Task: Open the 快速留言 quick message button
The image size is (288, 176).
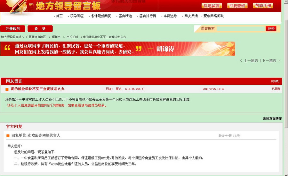Action: (x=212, y=6)
